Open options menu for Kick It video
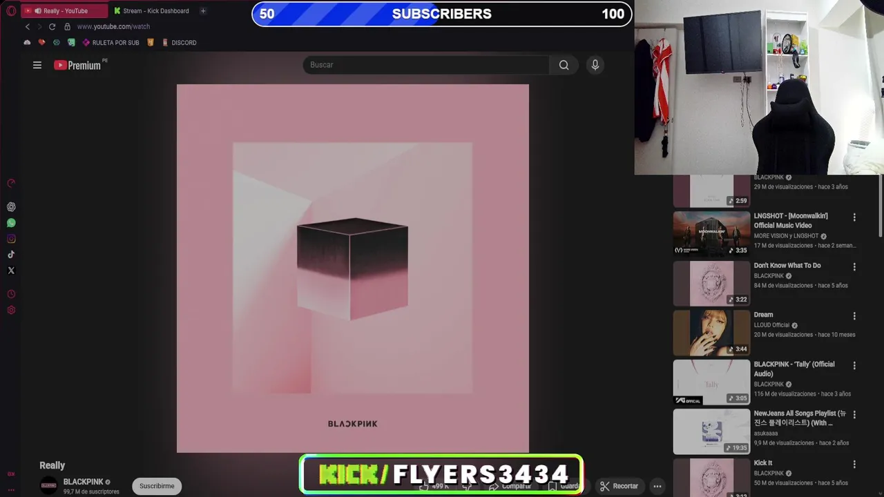This screenshot has height=497, width=884. pos(854,465)
